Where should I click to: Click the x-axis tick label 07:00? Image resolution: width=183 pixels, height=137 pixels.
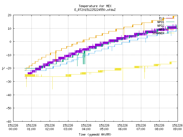(x=141, y=129)
